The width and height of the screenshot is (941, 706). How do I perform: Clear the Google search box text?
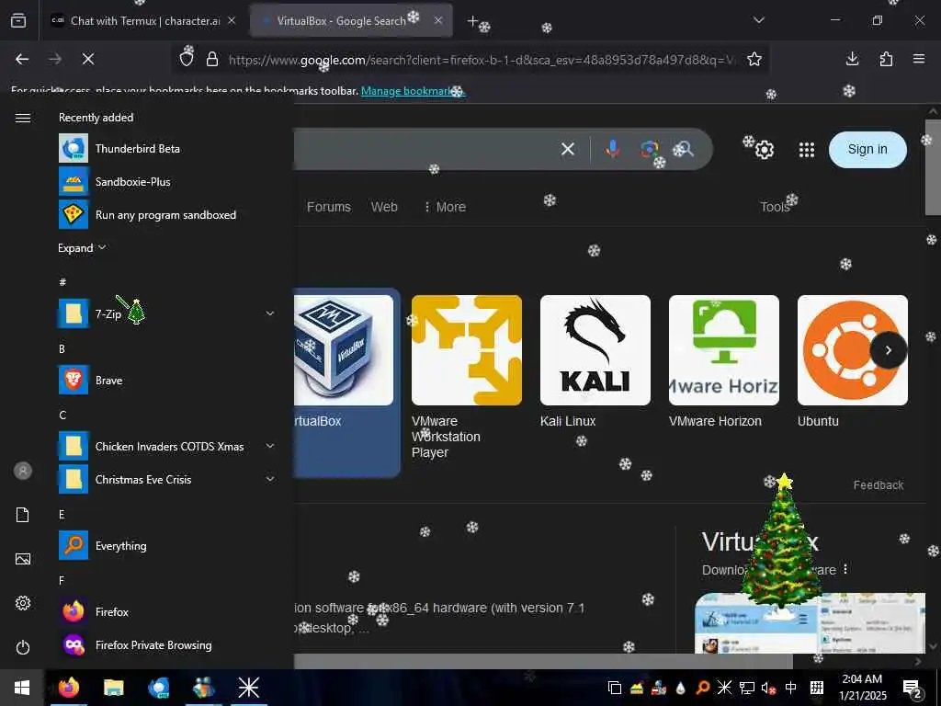[x=568, y=148]
